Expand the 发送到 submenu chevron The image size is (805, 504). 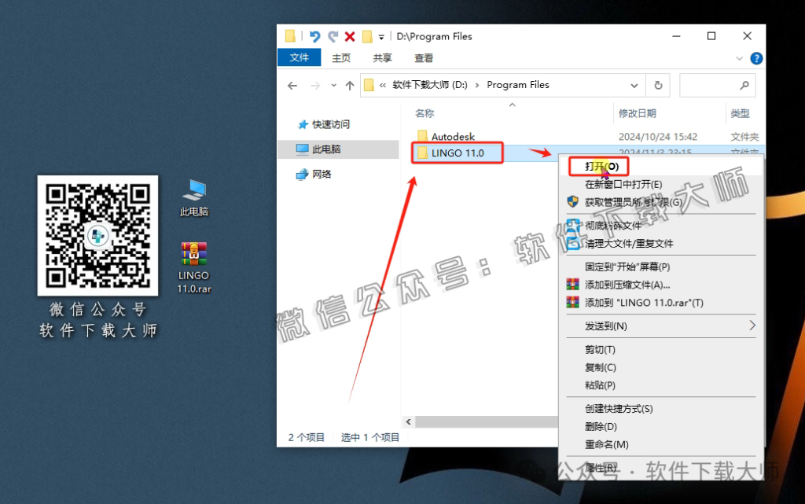coord(752,325)
